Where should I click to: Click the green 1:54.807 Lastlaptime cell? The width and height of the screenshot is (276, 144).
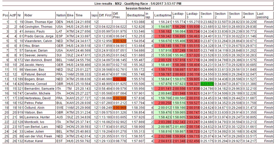click(162, 26)
